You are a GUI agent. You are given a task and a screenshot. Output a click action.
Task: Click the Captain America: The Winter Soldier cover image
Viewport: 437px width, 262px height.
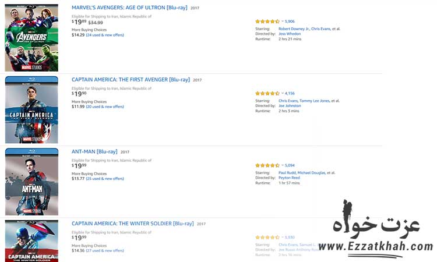(x=31, y=240)
